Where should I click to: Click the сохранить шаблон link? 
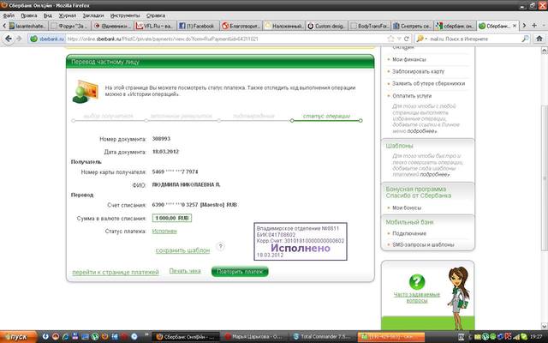tap(182, 250)
